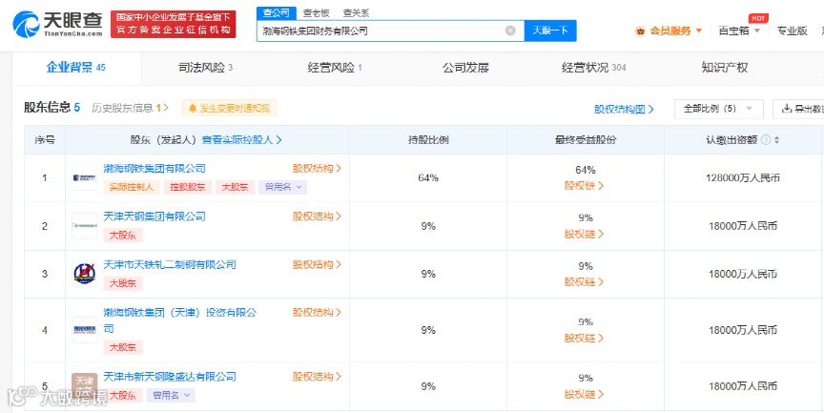
Task: Open the 专业版 link
Action: [x=792, y=31]
